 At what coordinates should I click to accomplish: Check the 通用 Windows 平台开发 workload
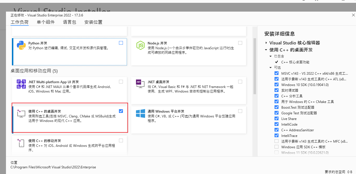point(240,111)
